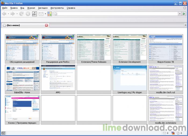Click the colorful grid speed dial icon
This screenshot has width=188, height=136.
(x=50, y=14)
